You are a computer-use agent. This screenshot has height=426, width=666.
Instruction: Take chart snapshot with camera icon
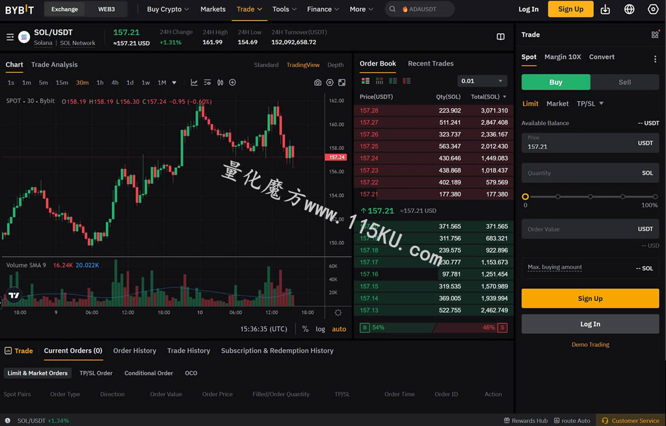[x=317, y=83]
